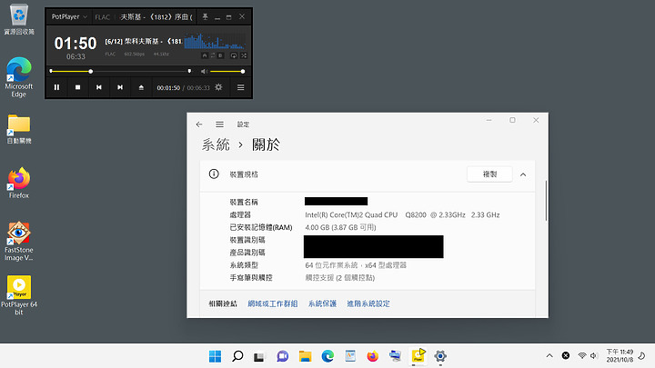This screenshot has width=655, height=368.
Task: Open the 進階系統設定 link
Action: coord(368,303)
